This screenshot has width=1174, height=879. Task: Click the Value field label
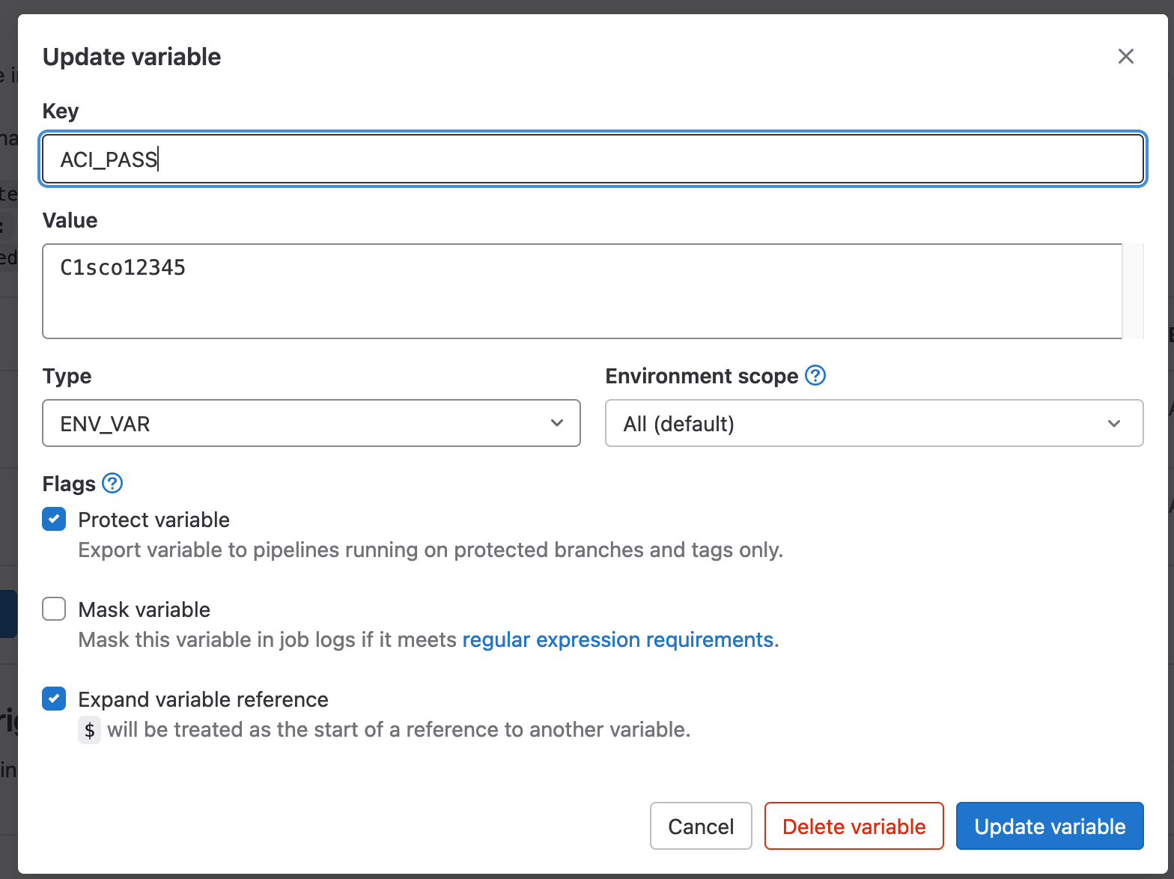pos(70,220)
